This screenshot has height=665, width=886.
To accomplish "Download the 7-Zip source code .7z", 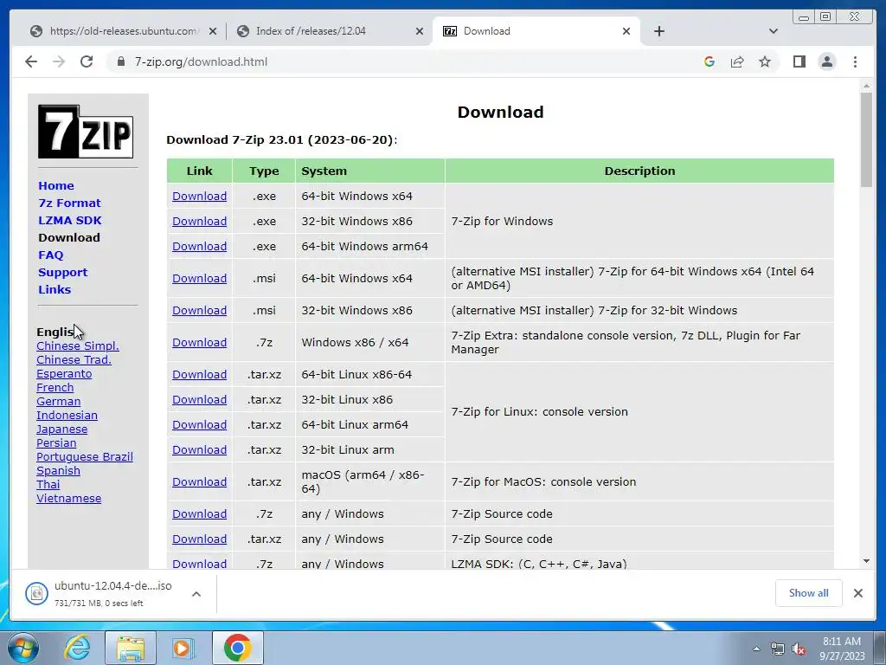I will point(200,514).
